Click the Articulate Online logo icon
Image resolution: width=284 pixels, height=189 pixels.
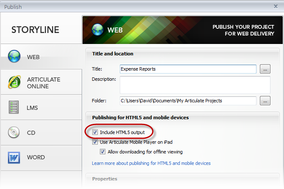click(14, 82)
